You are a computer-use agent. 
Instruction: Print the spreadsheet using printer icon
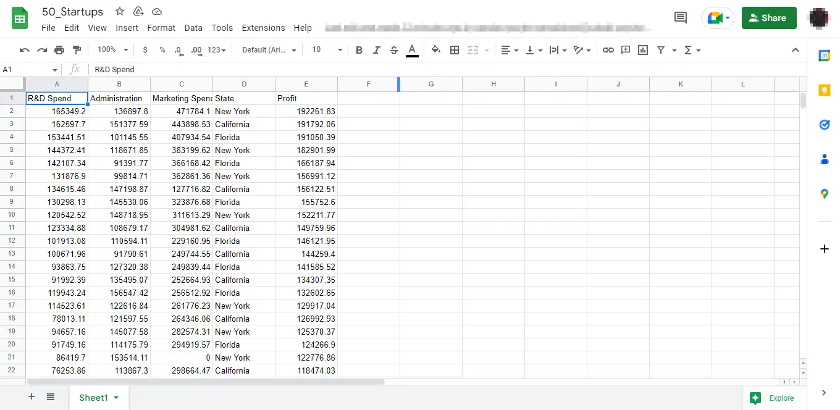(59, 50)
